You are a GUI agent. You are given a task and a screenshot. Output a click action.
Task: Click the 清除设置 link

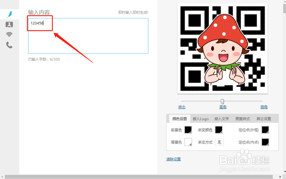click(x=173, y=159)
